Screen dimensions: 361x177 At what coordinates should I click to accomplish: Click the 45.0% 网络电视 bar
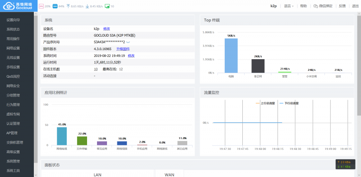coord(62,136)
